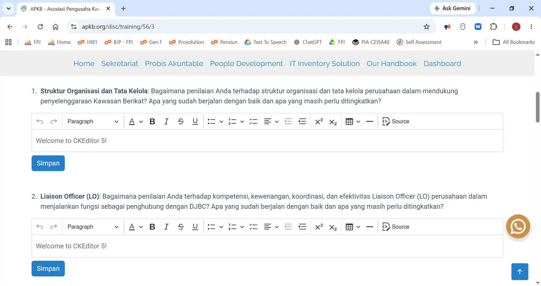541x286 pixels.
Task: Click into question 1 editor text area
Action: [x=267, y=141]
